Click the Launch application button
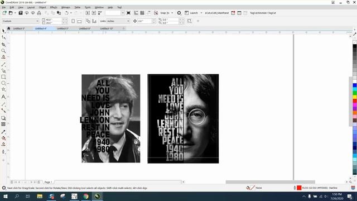 click(x=191, y=13)
